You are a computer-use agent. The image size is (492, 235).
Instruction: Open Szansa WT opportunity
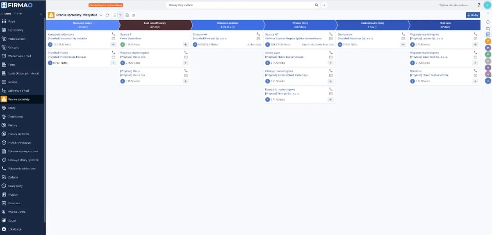(x=272, y=34)
